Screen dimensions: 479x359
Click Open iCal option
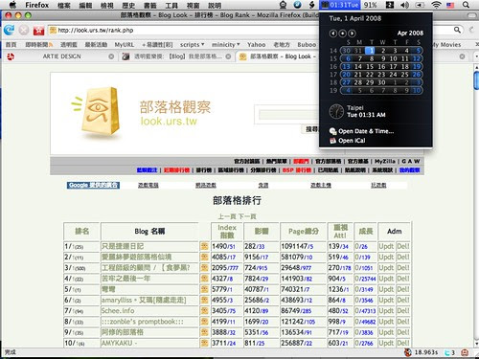tap(348, 141)
